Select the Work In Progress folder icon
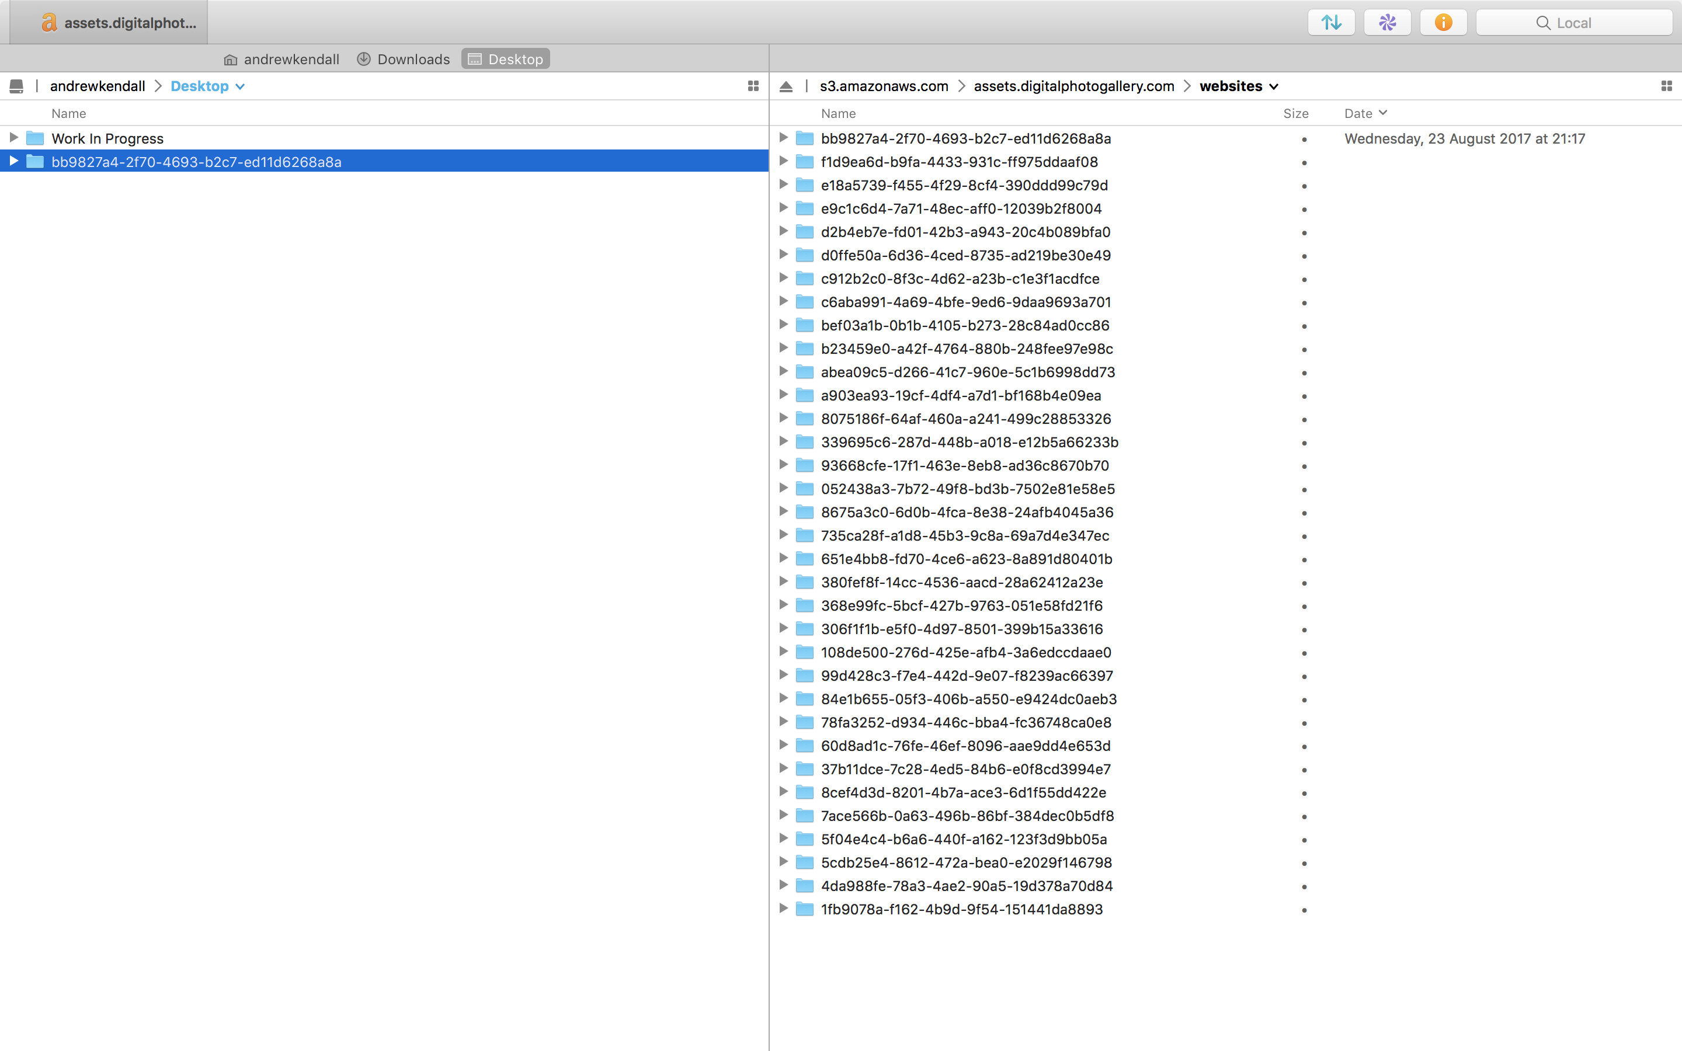This screenshot has height=1051, width=1682. click(35, 138)
